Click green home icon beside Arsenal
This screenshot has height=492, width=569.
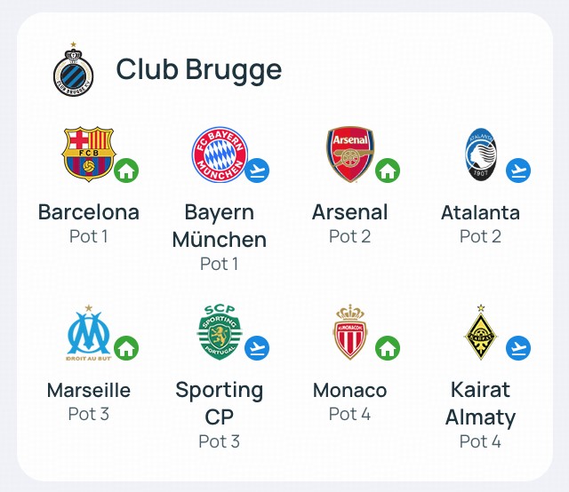[x=388, y=171]
